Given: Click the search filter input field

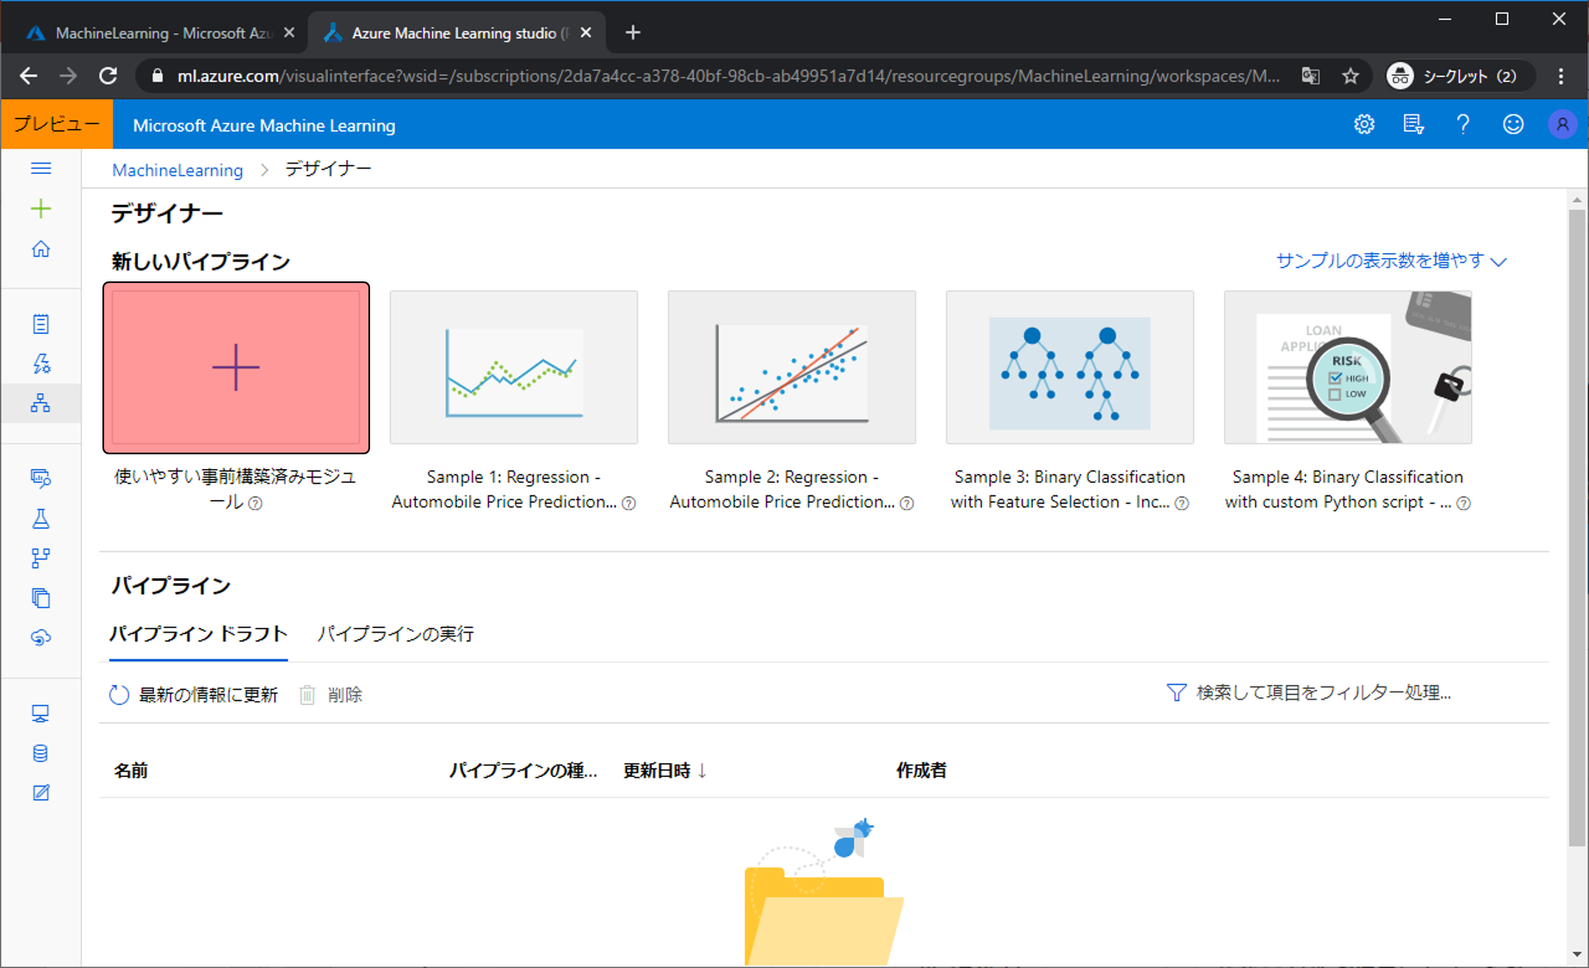Looking at the screenshot, I should pos(1322,693).
